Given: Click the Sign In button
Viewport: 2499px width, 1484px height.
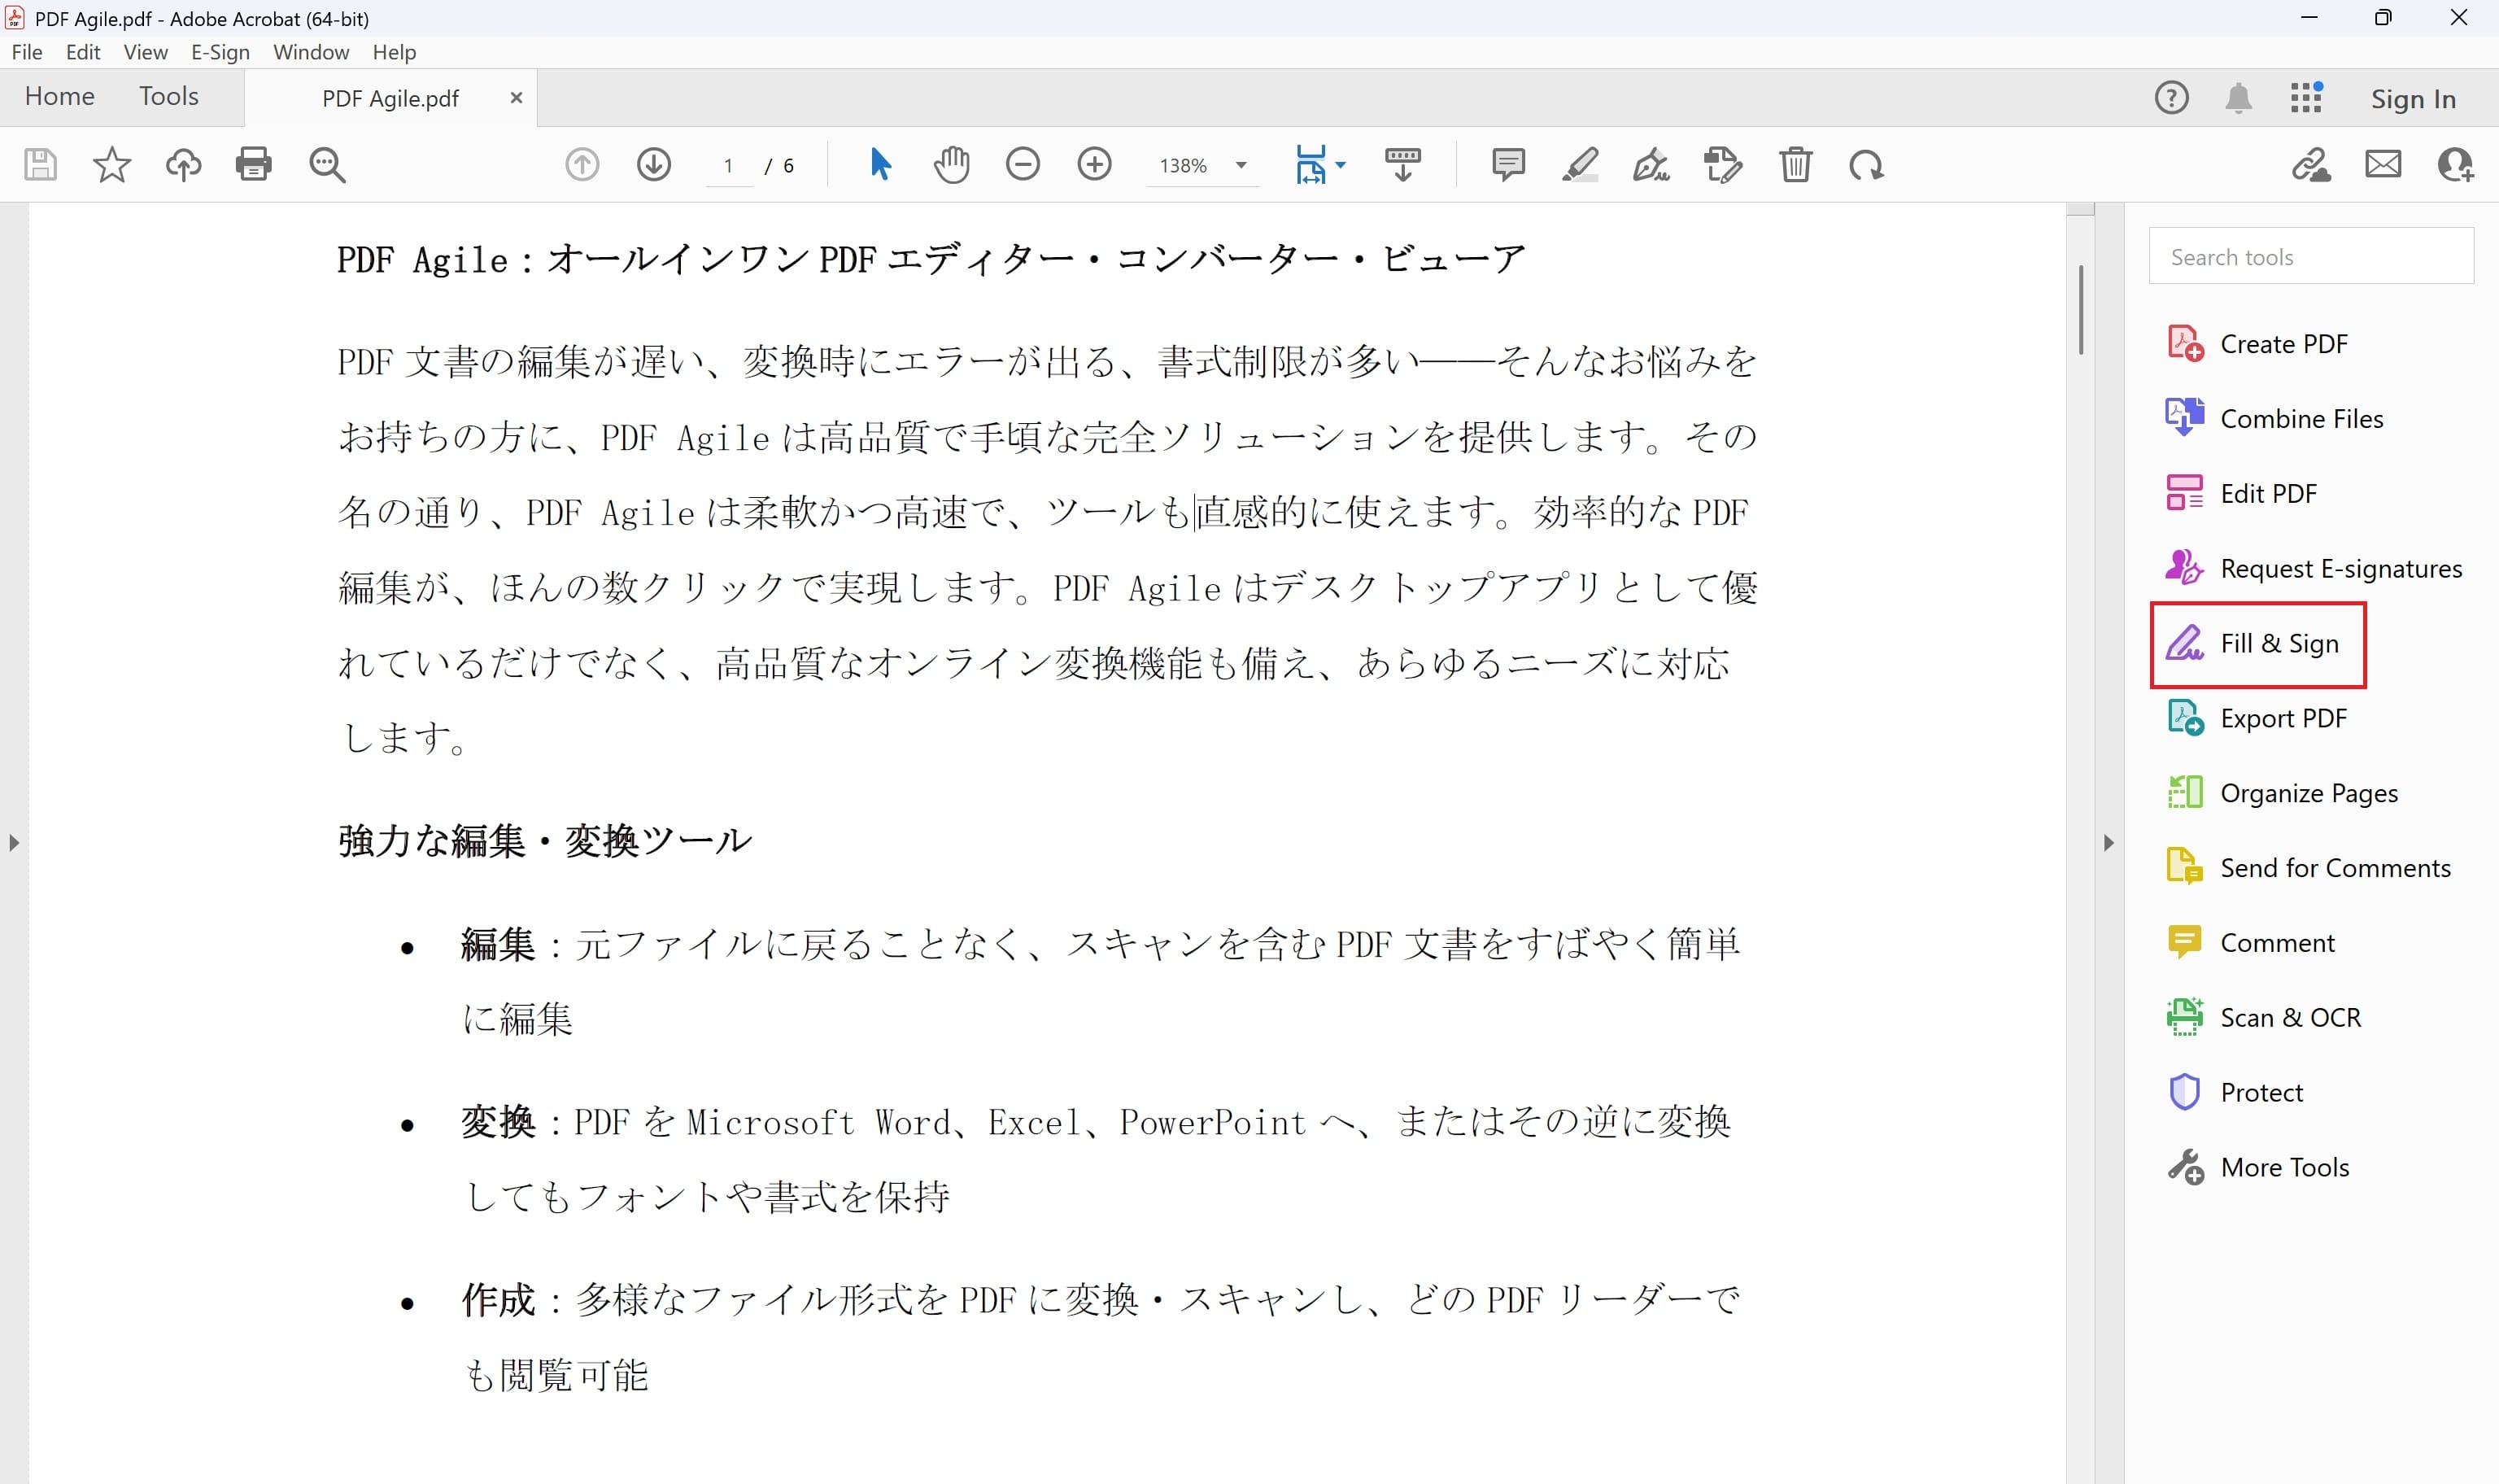Looking at the screenshot, I should pyautogui.click(x=2413, y=98).
